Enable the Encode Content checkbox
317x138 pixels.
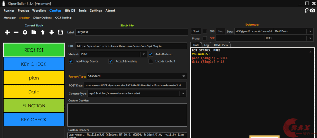[151, 61]
